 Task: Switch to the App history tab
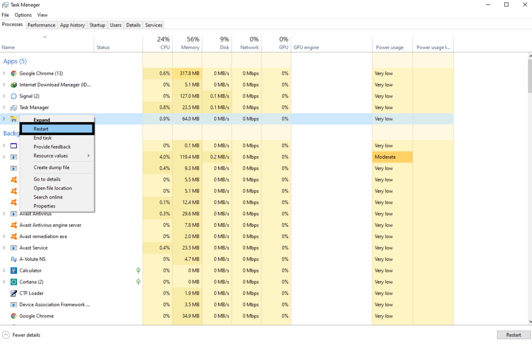pyautogui.click(x=72, y=25)
